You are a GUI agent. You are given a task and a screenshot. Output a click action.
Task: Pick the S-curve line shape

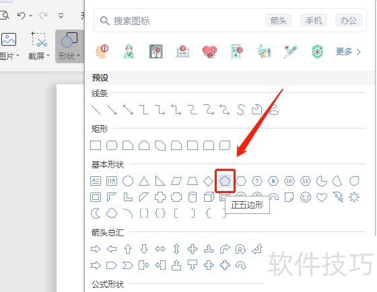[241, 110]
